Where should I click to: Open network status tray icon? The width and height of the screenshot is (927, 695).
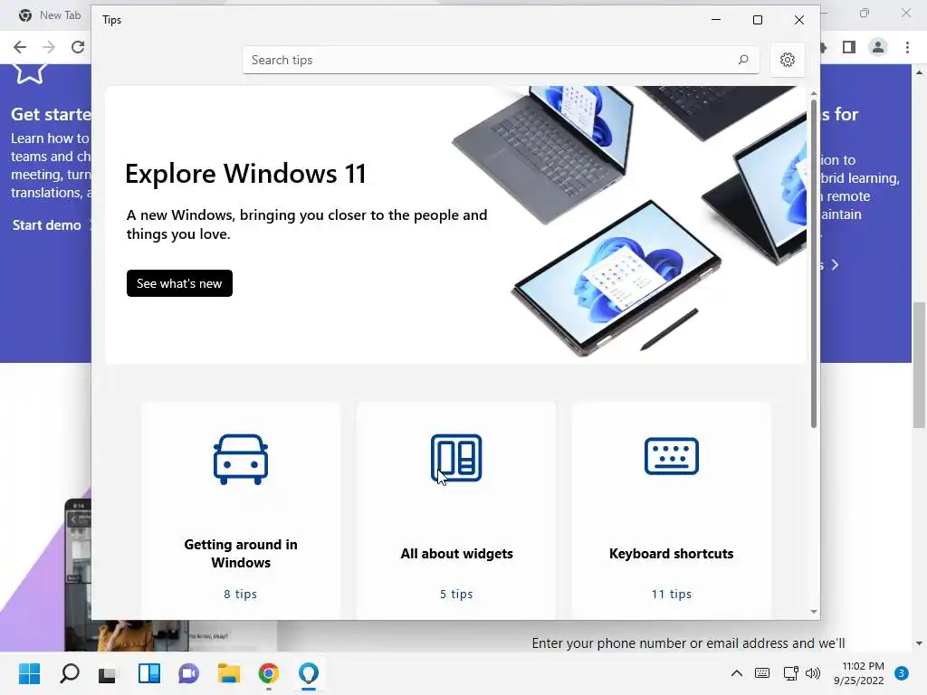point(790,673)
